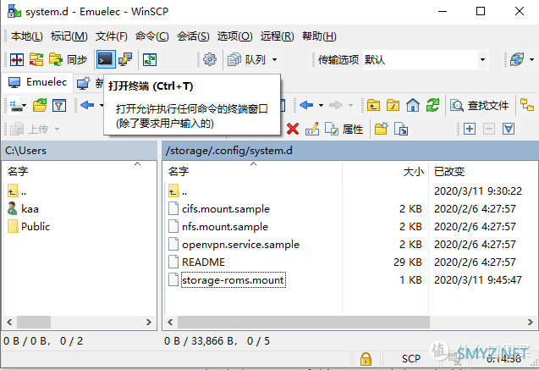
Task: Click local panel parent directory entry
Action: 17,191
